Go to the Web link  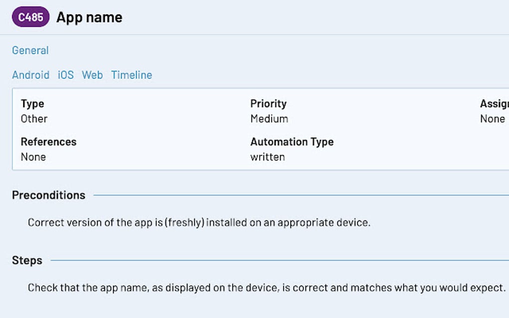click(x=92, y=75)
